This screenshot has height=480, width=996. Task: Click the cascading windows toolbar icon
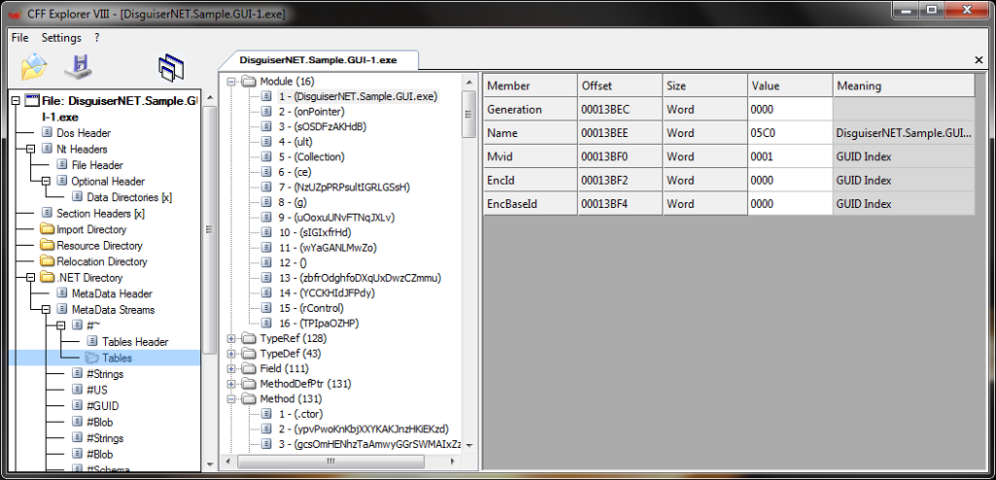coord(171,67)
